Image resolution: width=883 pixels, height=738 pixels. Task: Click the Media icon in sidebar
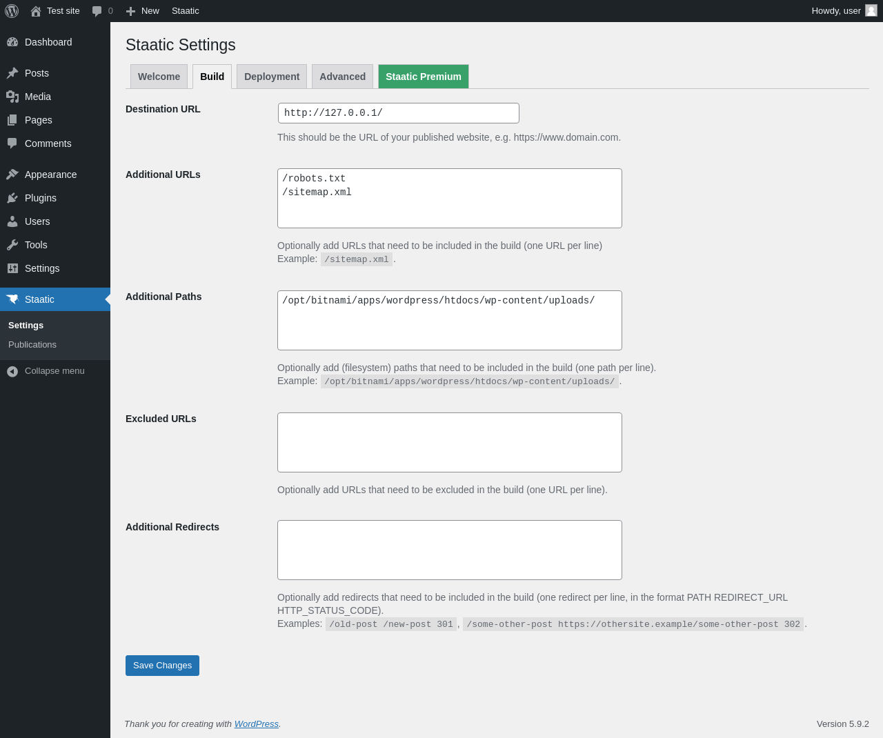coord(12,97)
